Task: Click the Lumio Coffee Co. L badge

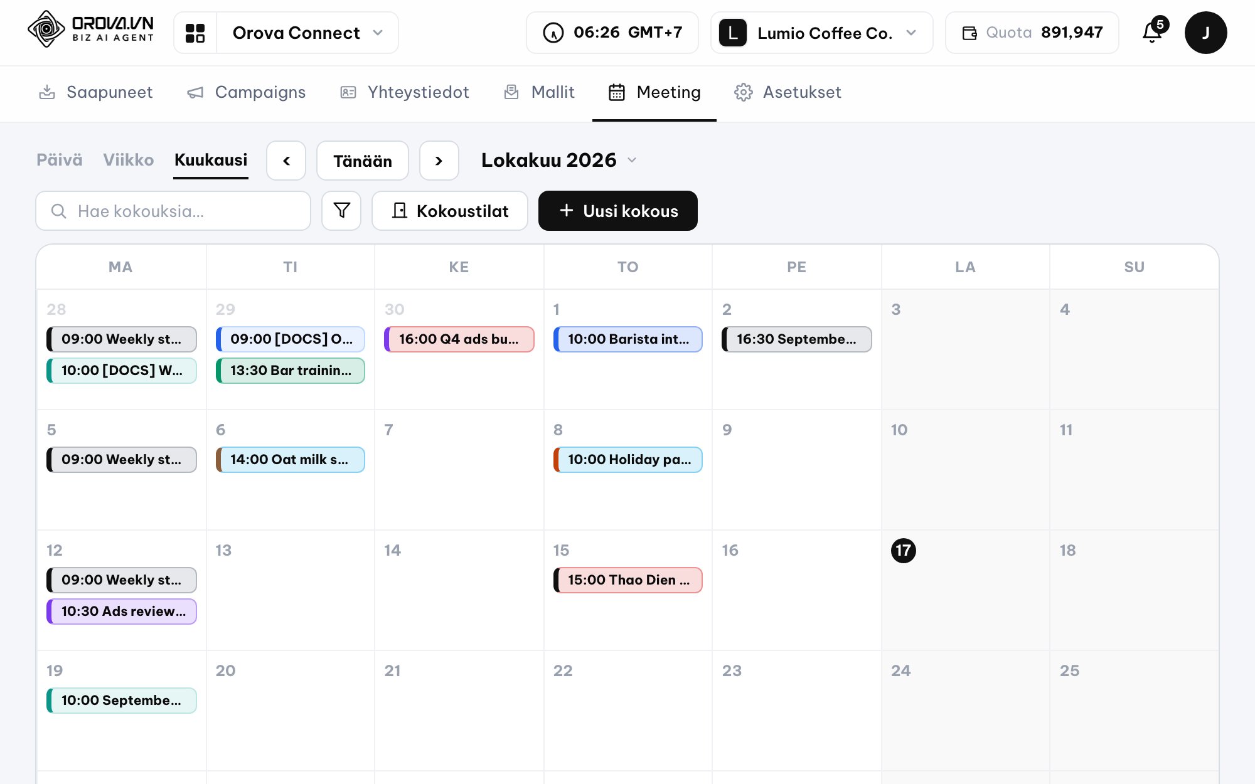Action: pyautogui.click(x=732, y=33)
